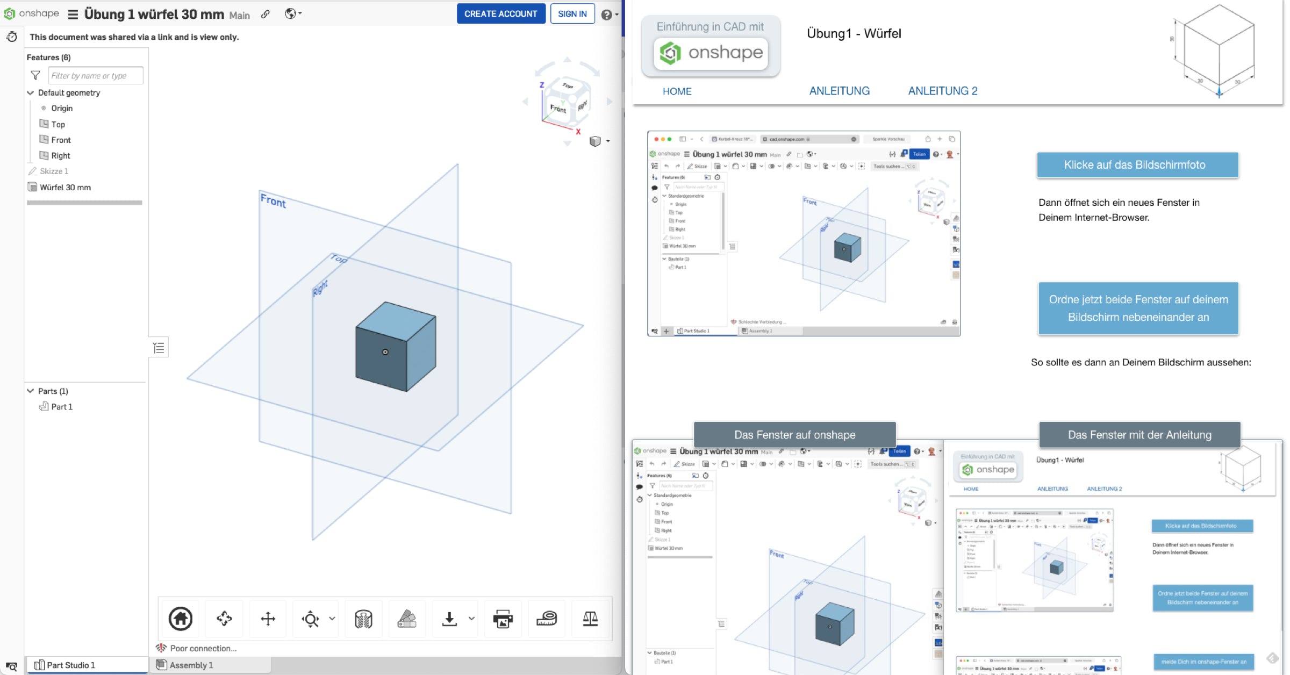Open ANLEITUNG link in the tutorial page
1290x675 pixels.
(839, 91)
